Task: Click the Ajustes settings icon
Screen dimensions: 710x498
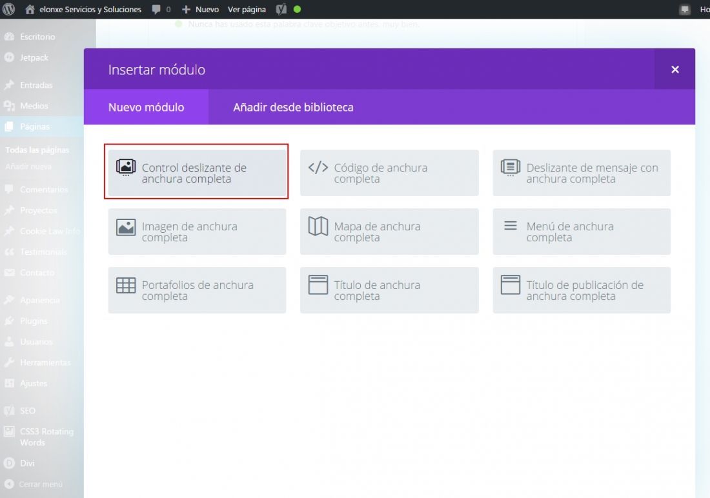Action: coord(9,383)
